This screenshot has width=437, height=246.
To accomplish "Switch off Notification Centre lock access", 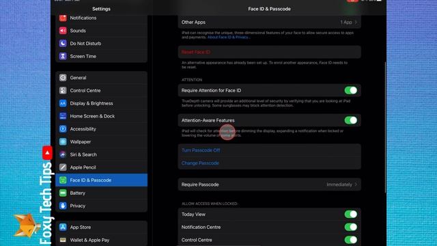I will coord(350,227).
